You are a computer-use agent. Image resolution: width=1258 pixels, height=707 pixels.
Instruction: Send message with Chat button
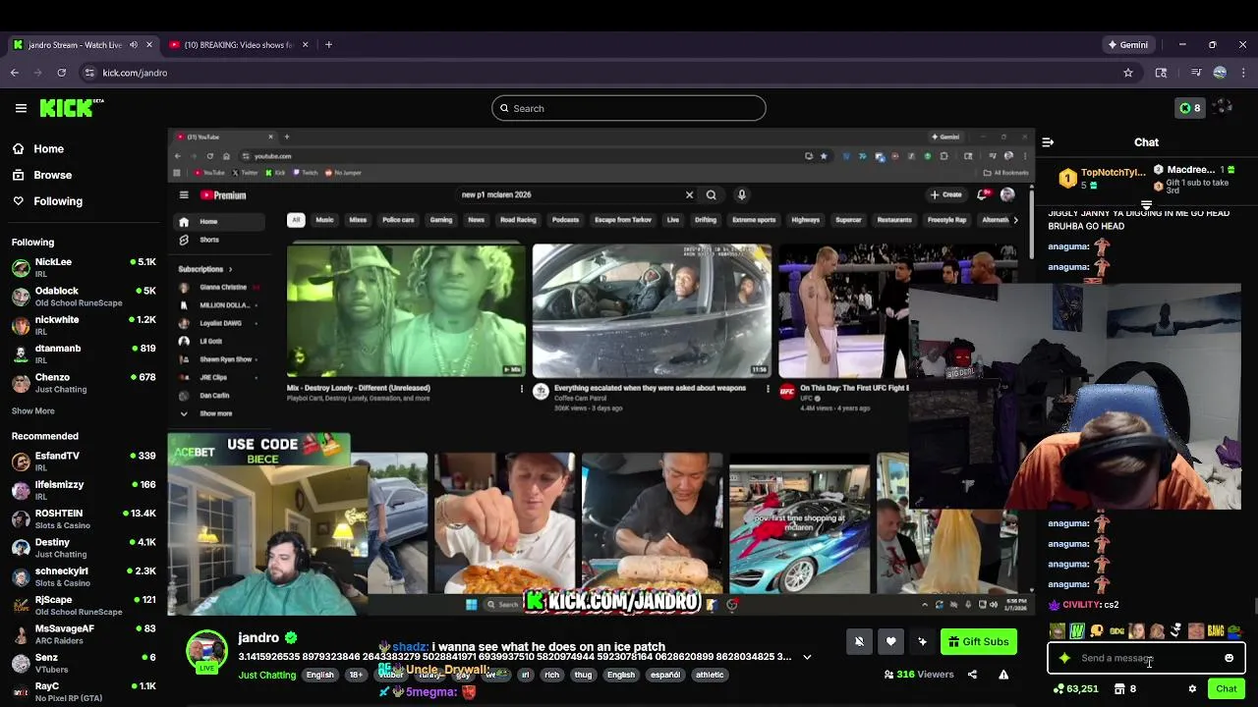pyautogui.click(x=1226, y=689)
